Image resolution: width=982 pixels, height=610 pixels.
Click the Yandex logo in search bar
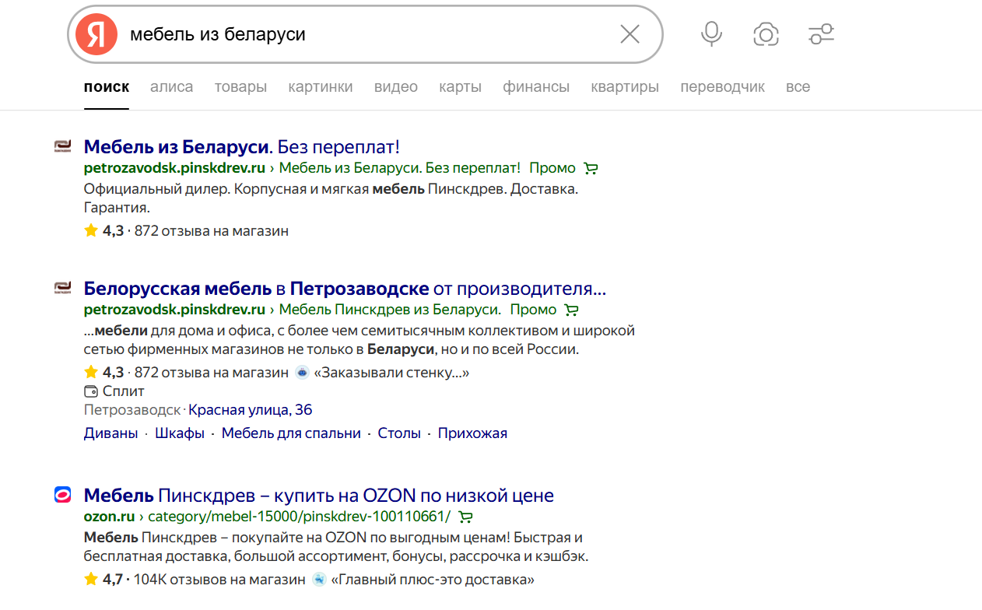(96, 35)
